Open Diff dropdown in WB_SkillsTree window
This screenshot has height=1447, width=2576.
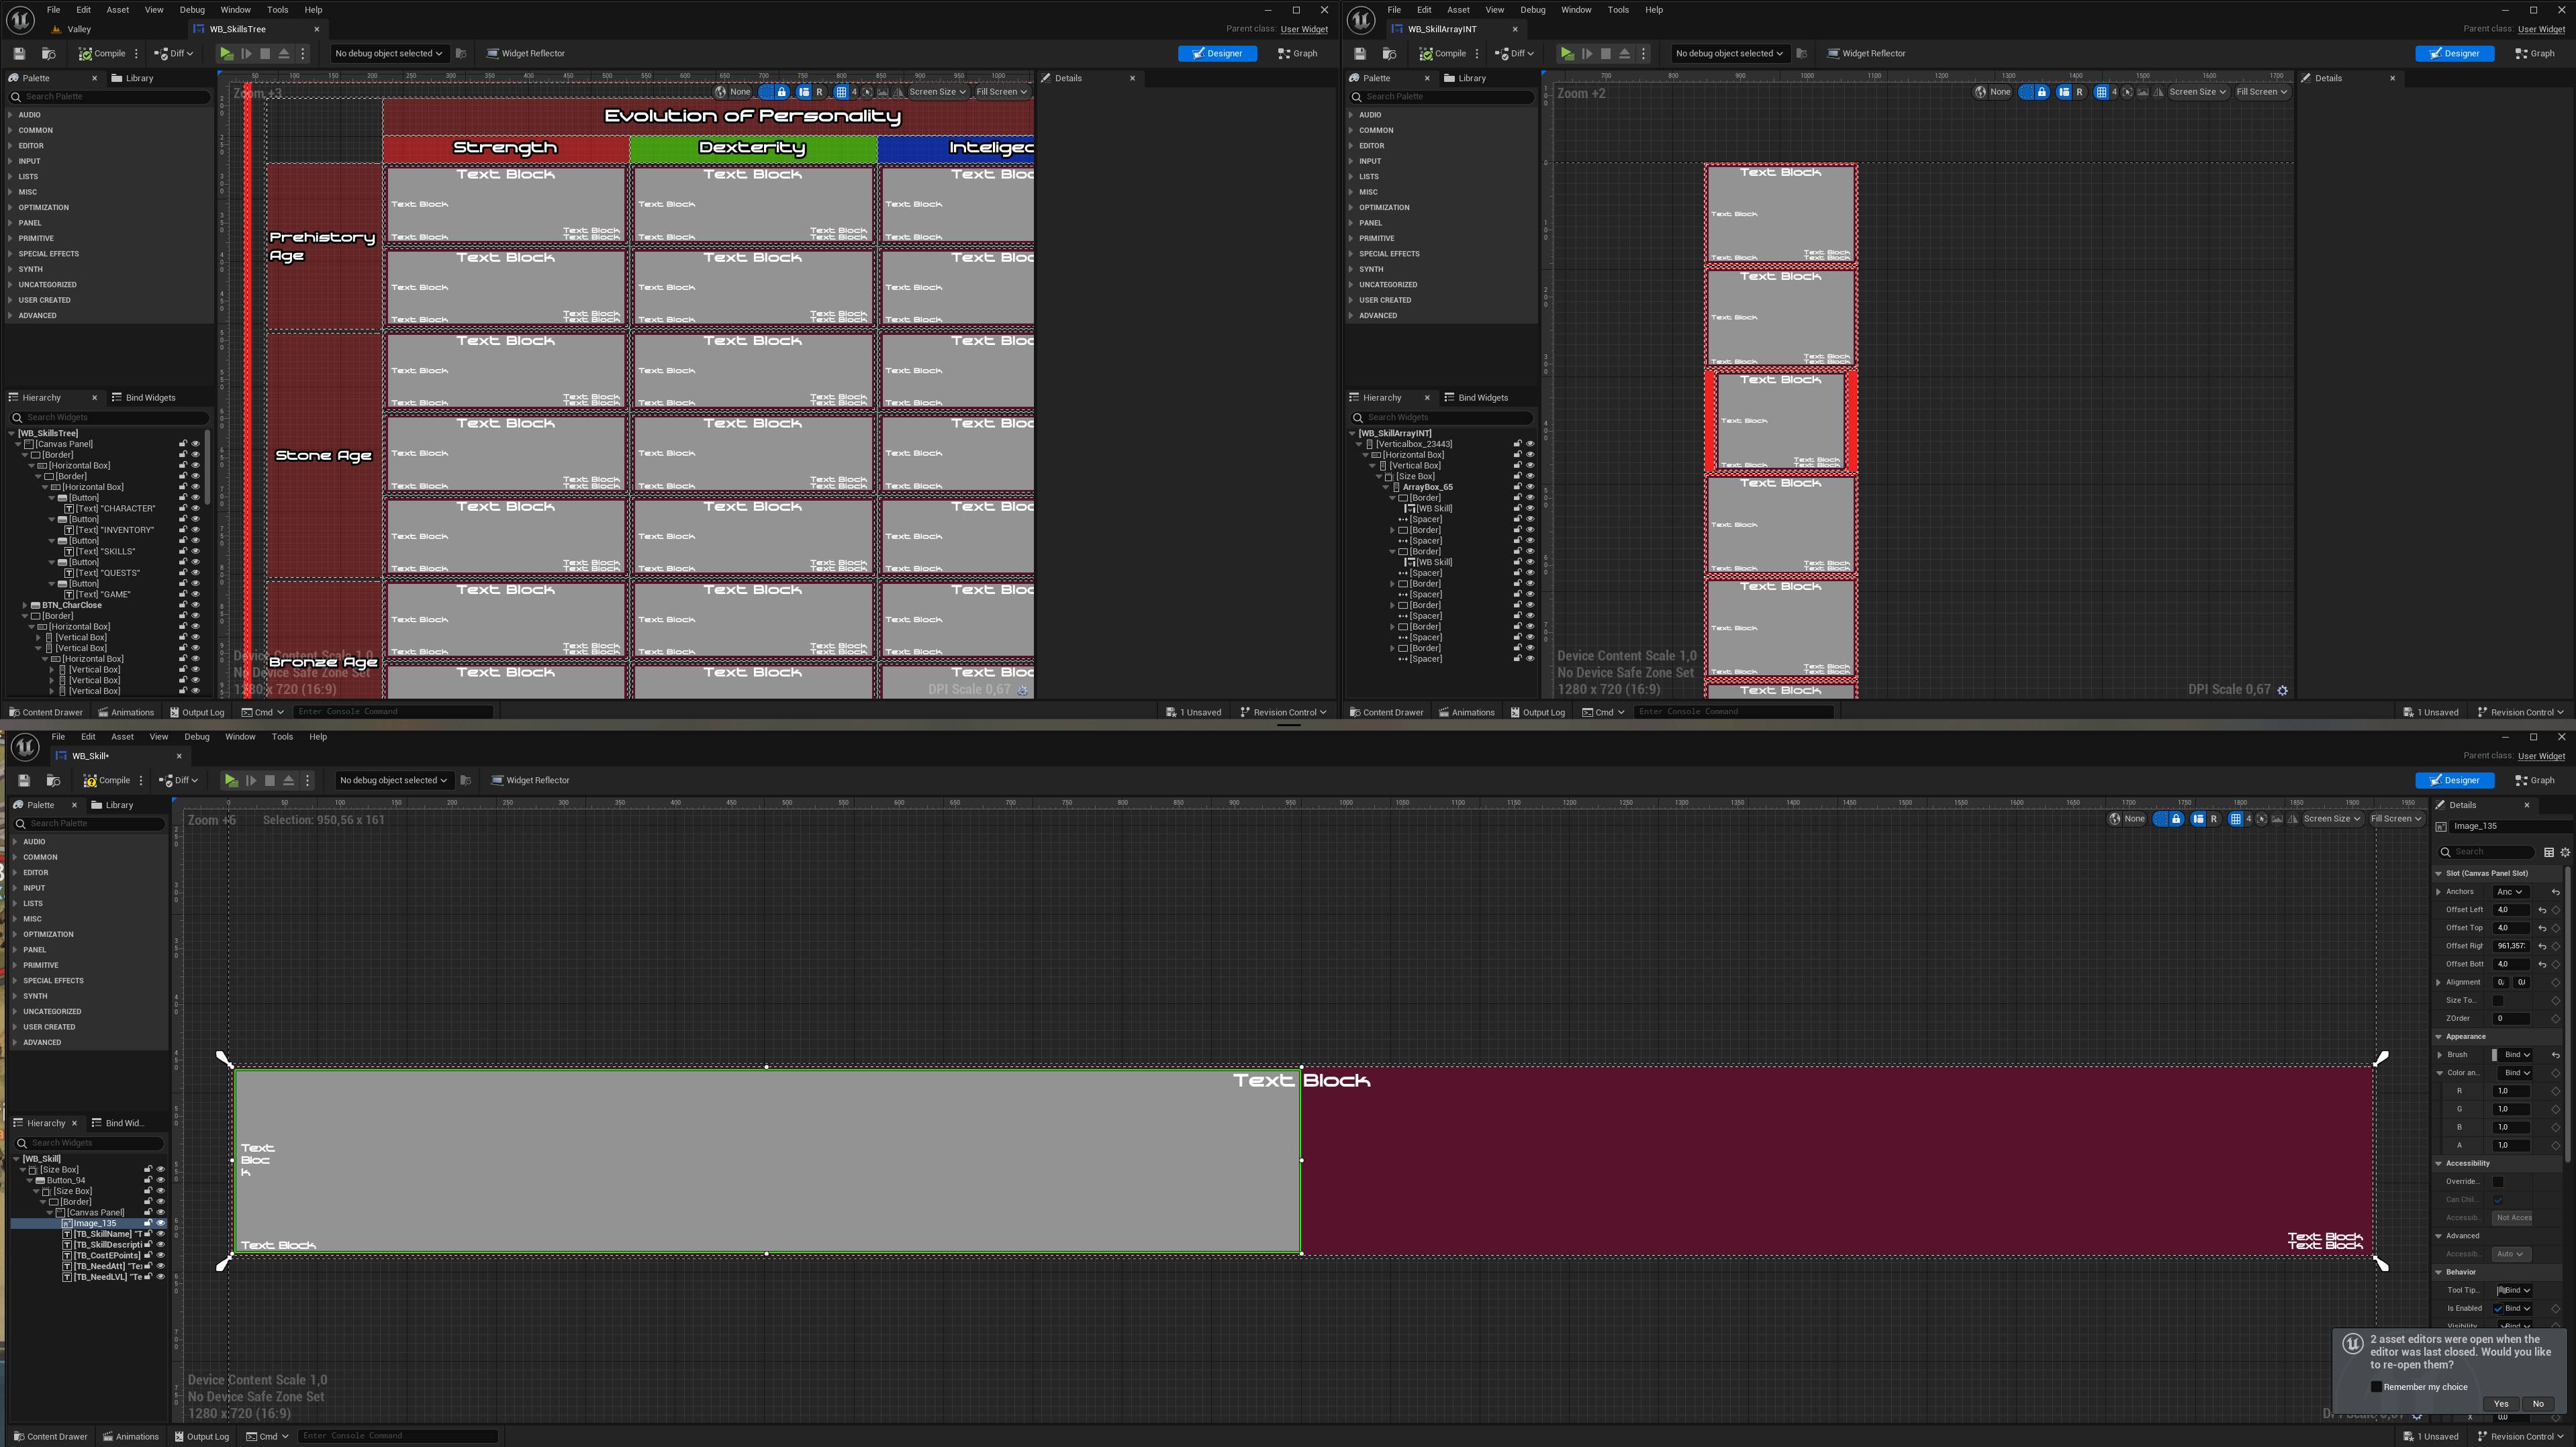[x=175, y=54]
